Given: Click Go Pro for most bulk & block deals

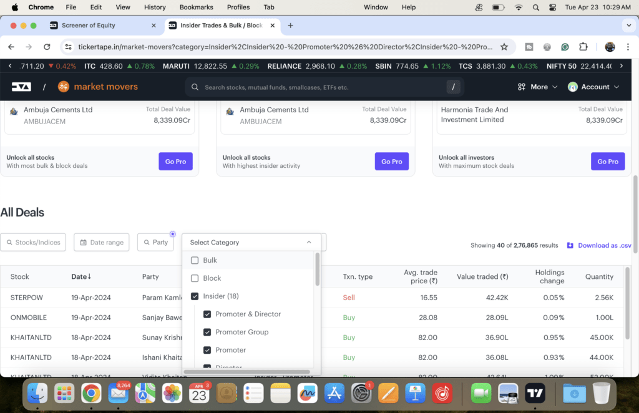Looking at the screenshot, I should (175, 162).
